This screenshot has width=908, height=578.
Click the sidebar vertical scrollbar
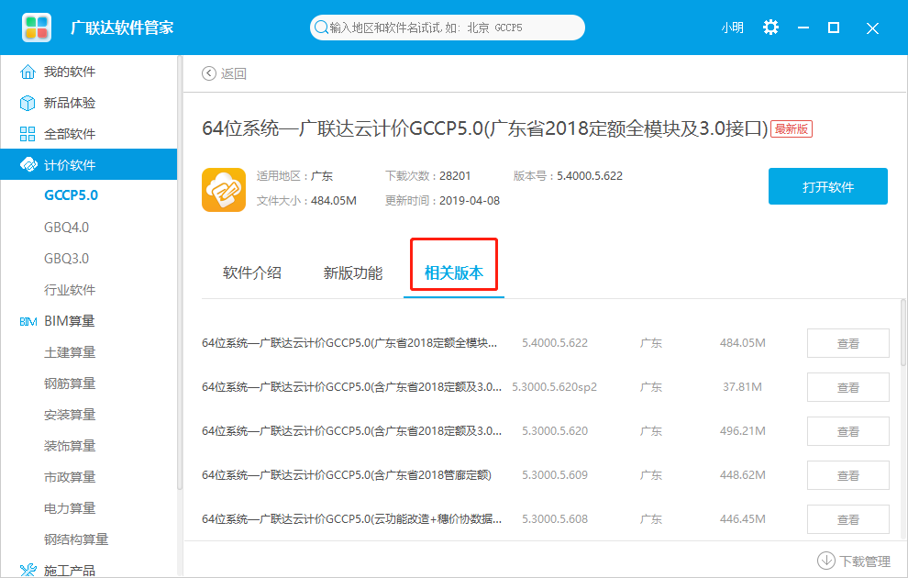[x=180, y=272]
